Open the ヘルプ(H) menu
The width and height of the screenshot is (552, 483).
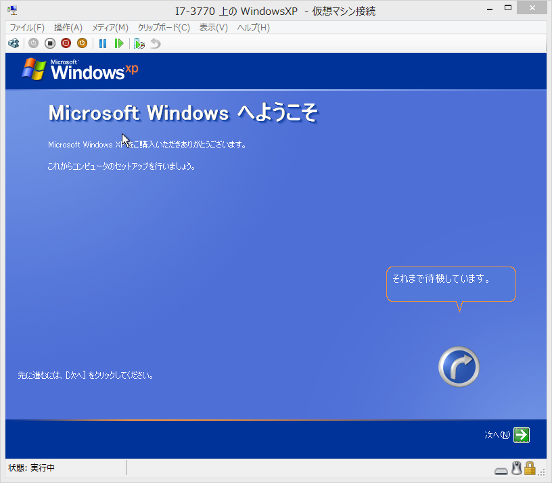pos(253,28)
